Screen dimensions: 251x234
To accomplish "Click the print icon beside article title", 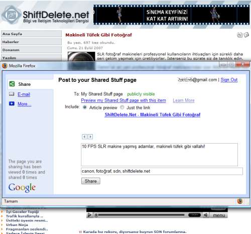I will tap(239, 35).
